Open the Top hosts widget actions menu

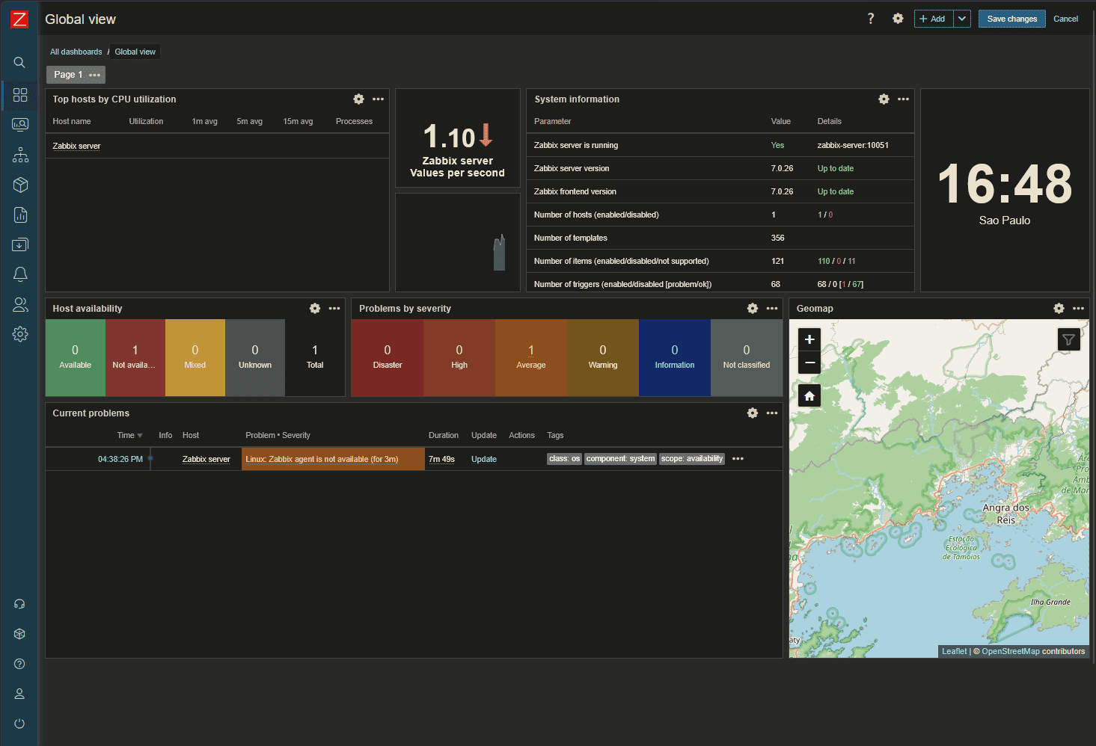tap(379, 99)
